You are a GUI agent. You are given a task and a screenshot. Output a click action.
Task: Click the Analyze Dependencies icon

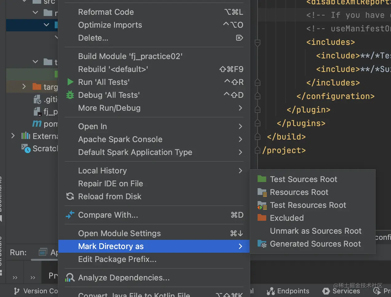(70, 278)
